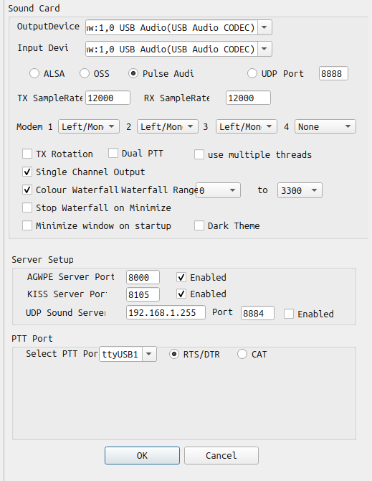
Task: Select the Pulse Audio radio button
Action: coord(133,74)
